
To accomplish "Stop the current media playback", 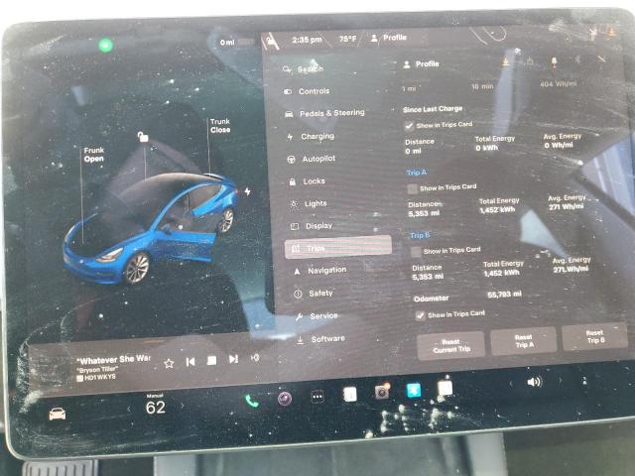I will [x=211, y=360].
